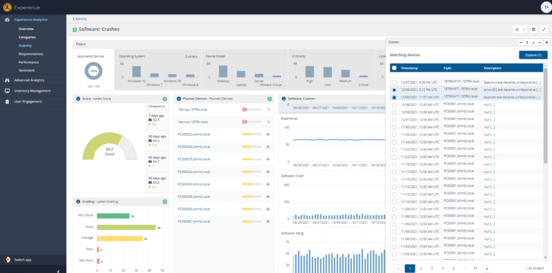Click red alert icon for 1etrncm.1ETRN.local
Viewport: 552px width, 273px height.
point(244,122)
